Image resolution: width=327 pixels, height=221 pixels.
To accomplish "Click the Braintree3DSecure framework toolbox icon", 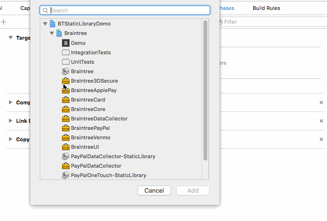I will pyautogui.click(x=66, y=81).
